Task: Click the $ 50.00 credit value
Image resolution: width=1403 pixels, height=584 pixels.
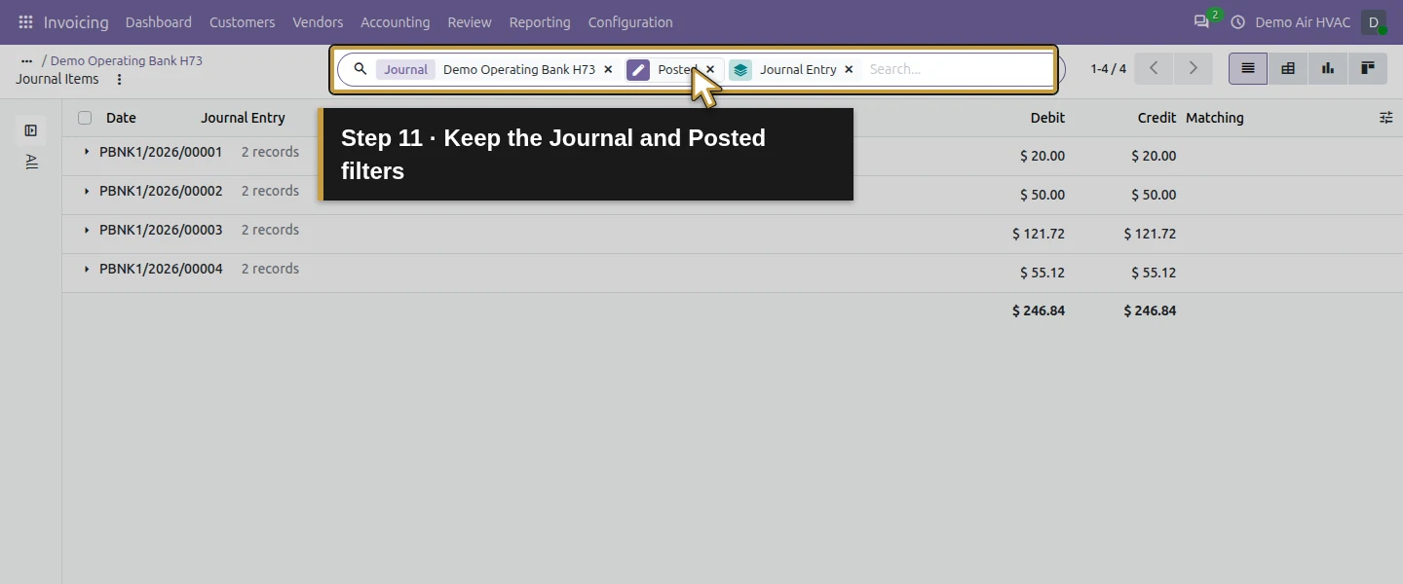Action: (x=1154, y=195)
